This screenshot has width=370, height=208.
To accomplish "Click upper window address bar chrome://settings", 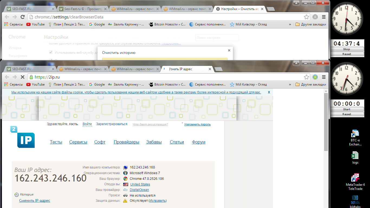I will tap(169, 17).
